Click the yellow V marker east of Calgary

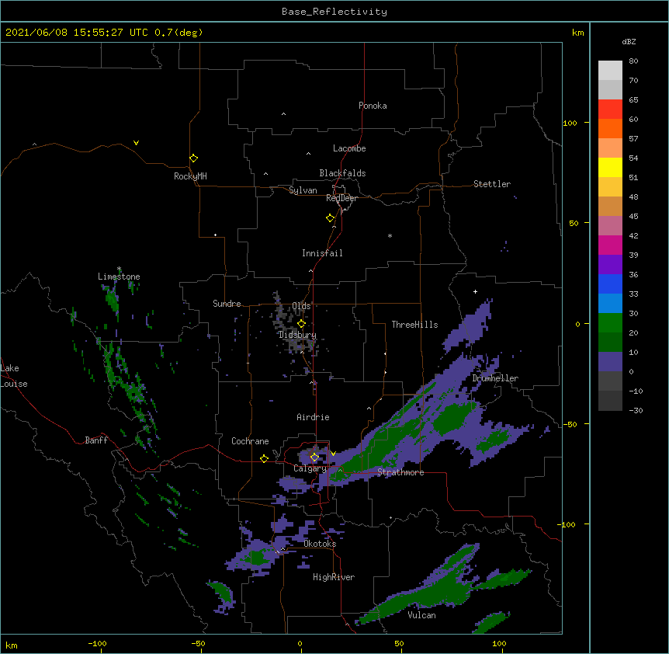[x=333, y=454]
